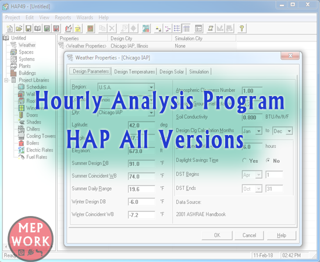Select Electric Rates in the tree
The width and height of the screenshot is (320, 262).
pos(40,150)
